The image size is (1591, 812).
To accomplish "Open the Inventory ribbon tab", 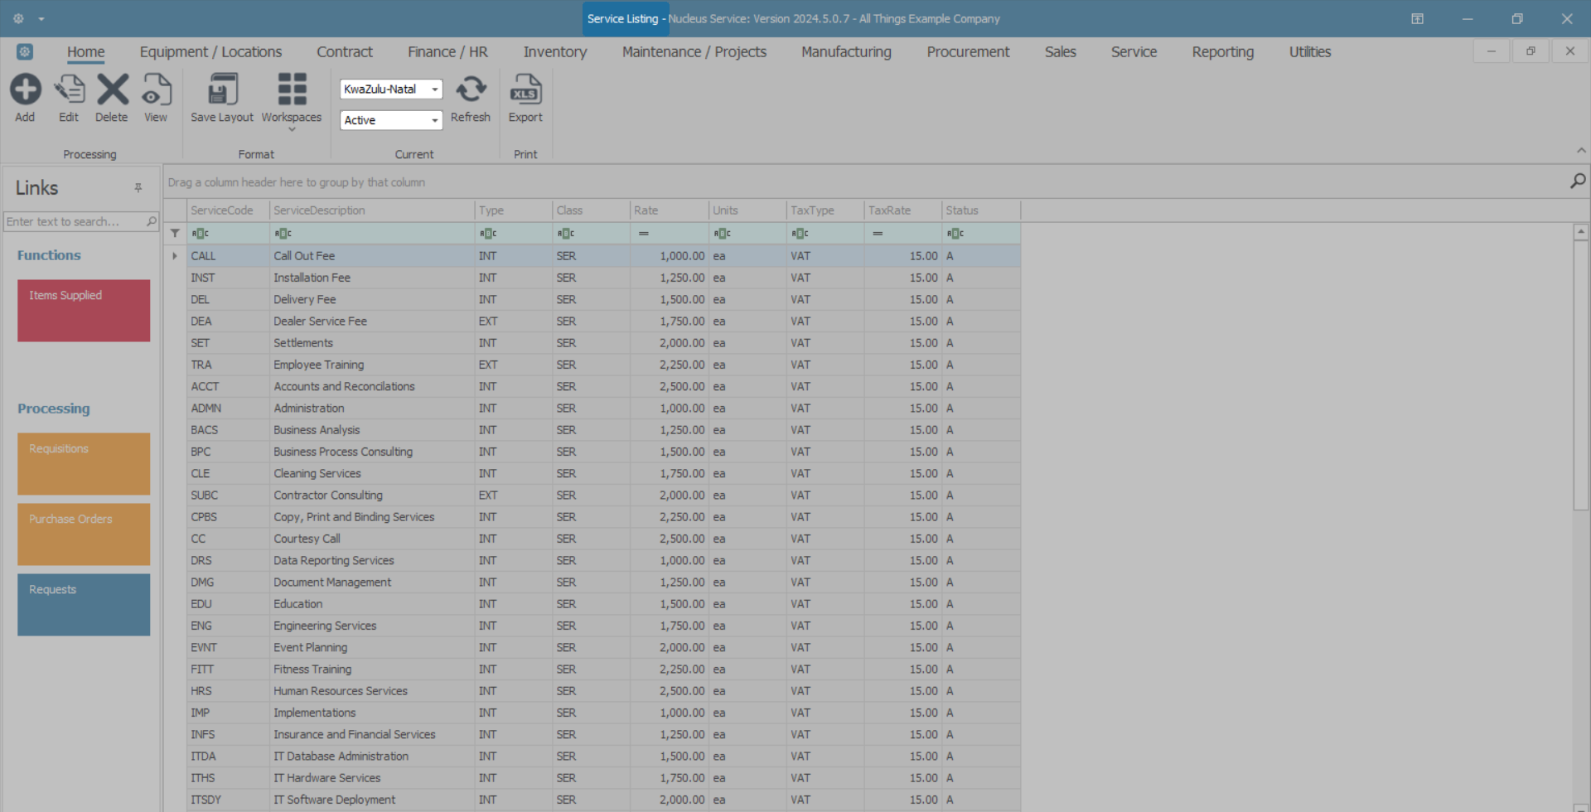I will click(x=554, y=52).
